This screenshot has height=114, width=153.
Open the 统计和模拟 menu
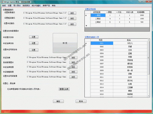tap(36, 6)
